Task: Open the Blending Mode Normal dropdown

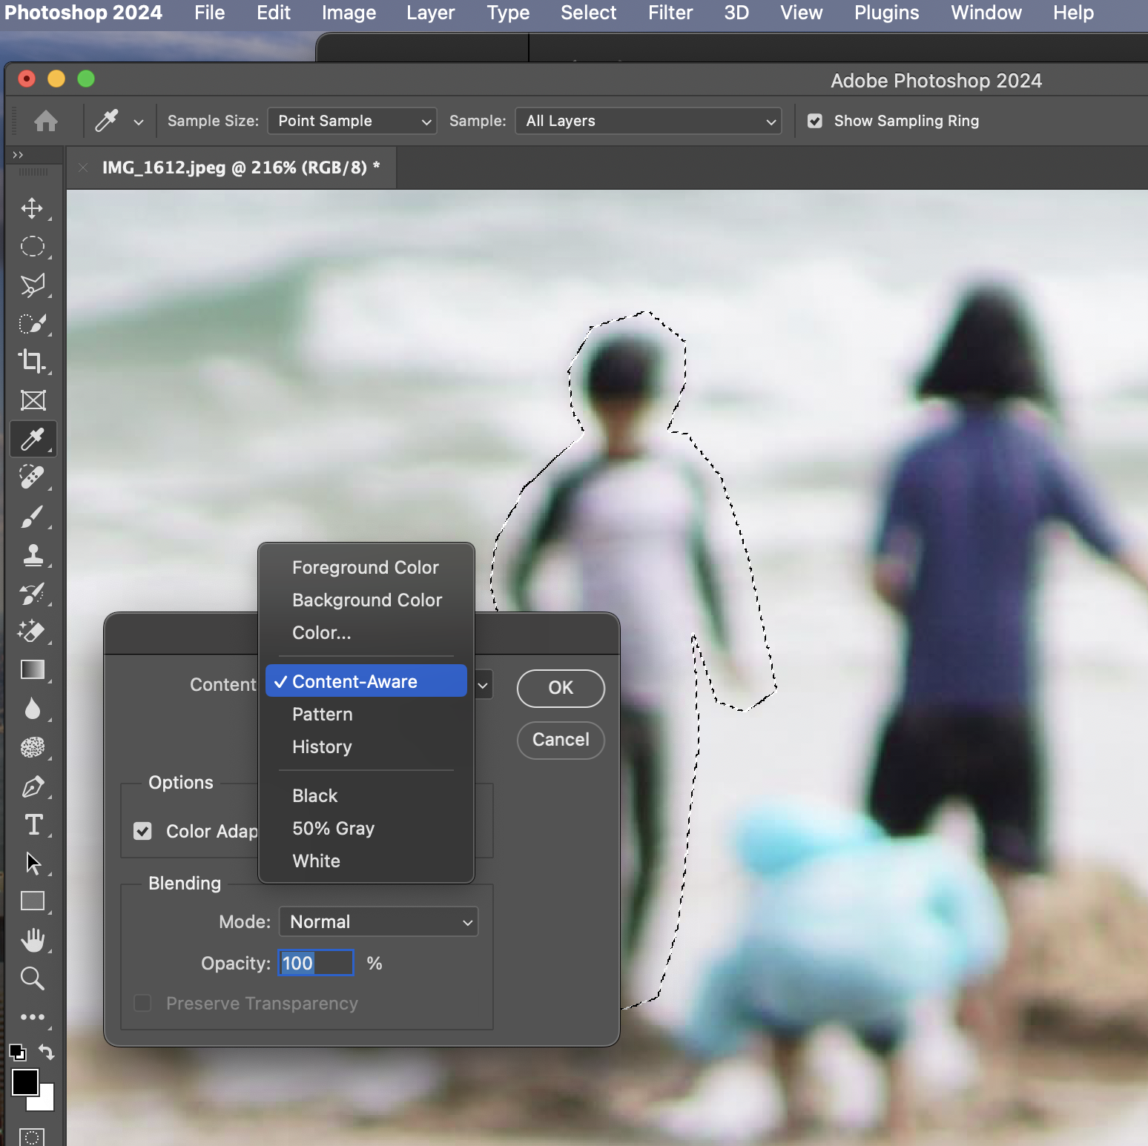Action: 378,922
